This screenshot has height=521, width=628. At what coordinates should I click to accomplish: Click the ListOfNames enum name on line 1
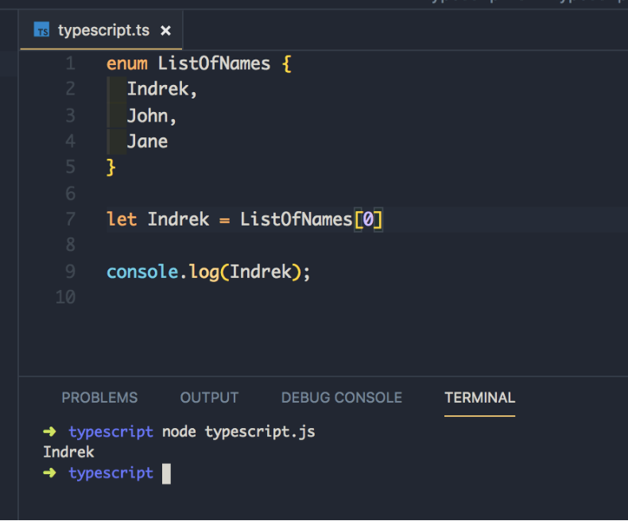tap(214, 64)
